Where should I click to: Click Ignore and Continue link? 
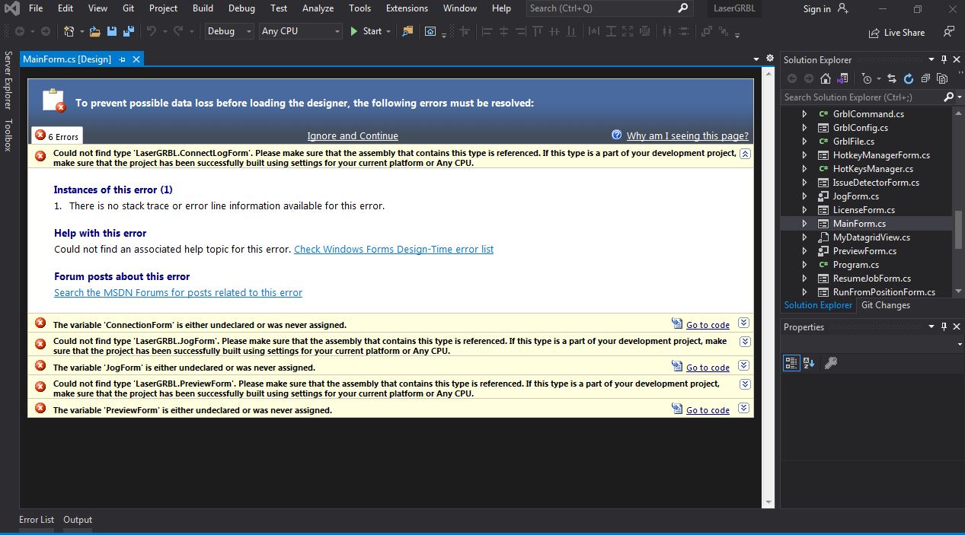tap(353, 135)
